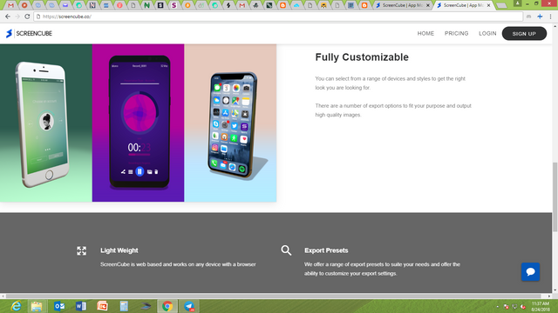The width and height of the screenshot is (558, 313).
Task: Switch to the purple S icon tab
Action: [x=174, y=5]
